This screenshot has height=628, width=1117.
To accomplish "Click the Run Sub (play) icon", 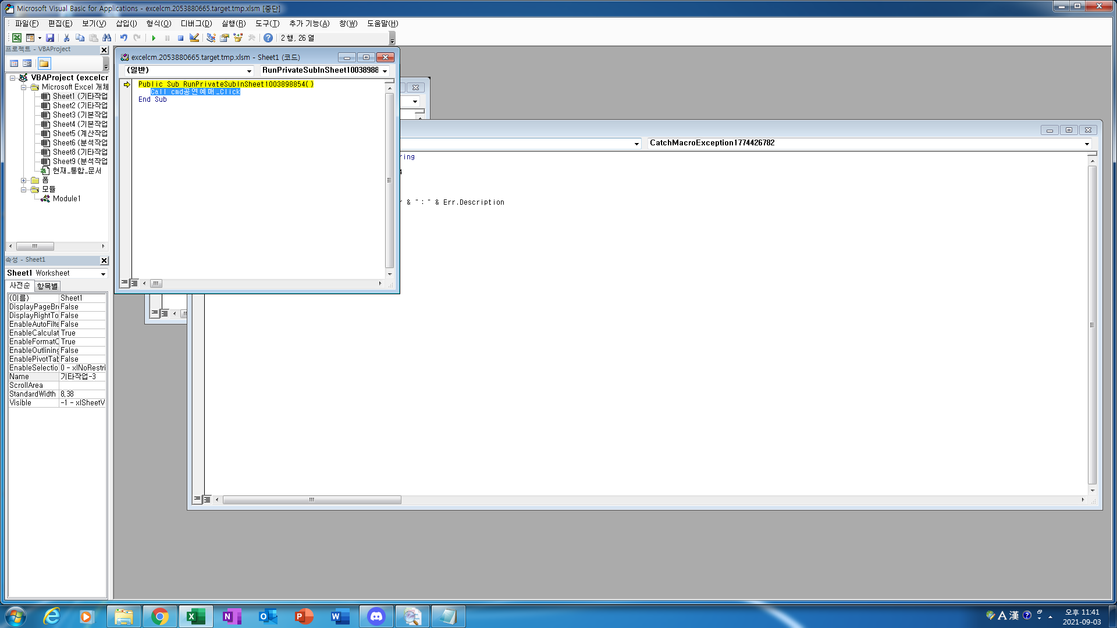I will [154, 38].
